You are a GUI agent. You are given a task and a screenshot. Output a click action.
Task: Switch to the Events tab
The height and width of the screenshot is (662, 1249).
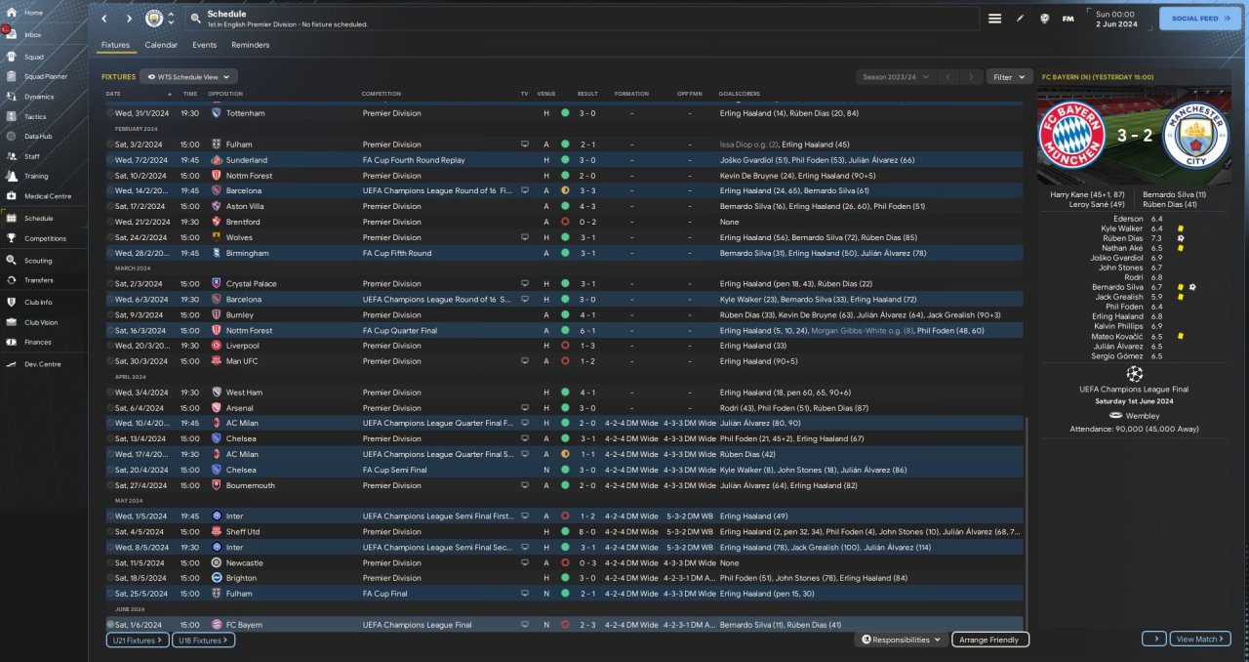coord(205,45)
